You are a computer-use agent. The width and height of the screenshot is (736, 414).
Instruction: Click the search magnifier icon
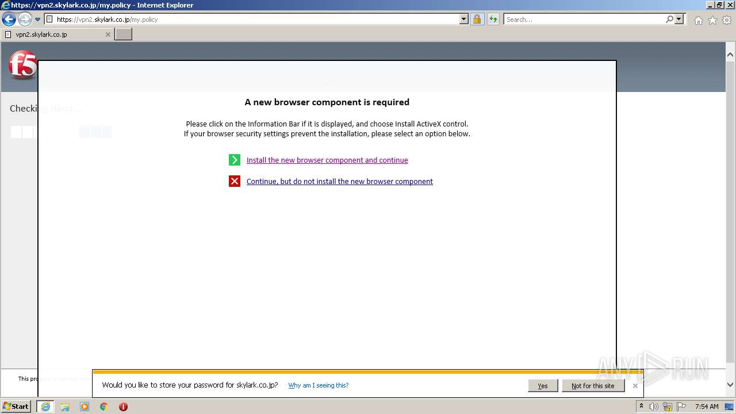[x=670, y=20]
